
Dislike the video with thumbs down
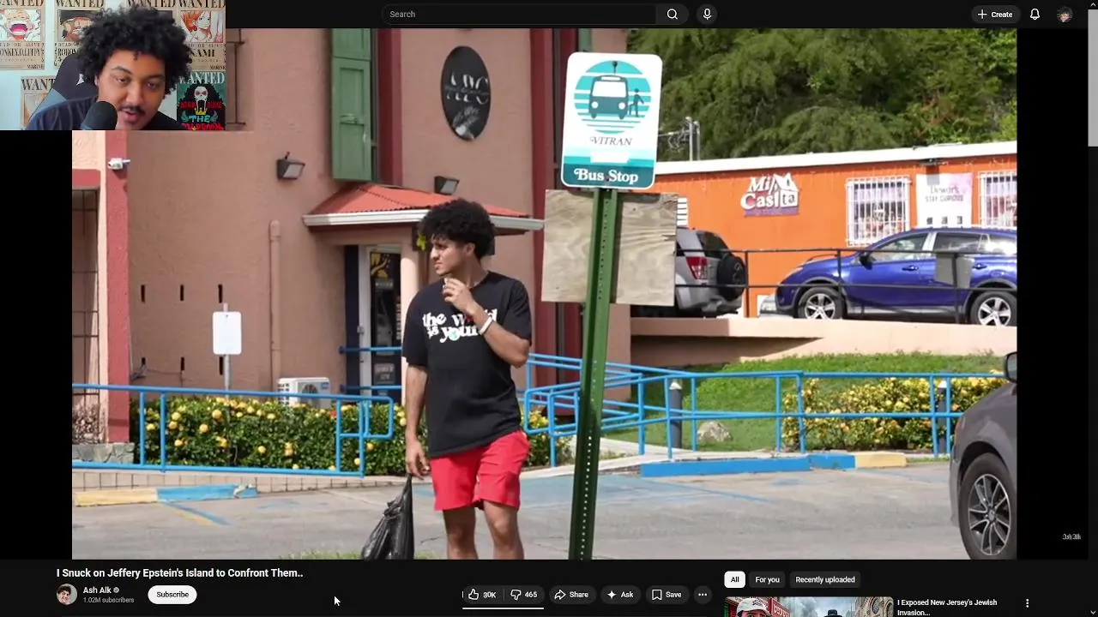tap(524, 595)
